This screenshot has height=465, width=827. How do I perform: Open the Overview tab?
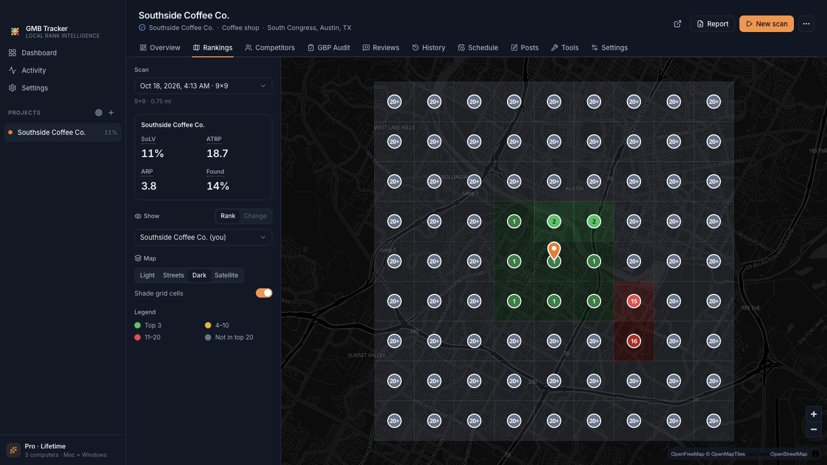[160, 48]
